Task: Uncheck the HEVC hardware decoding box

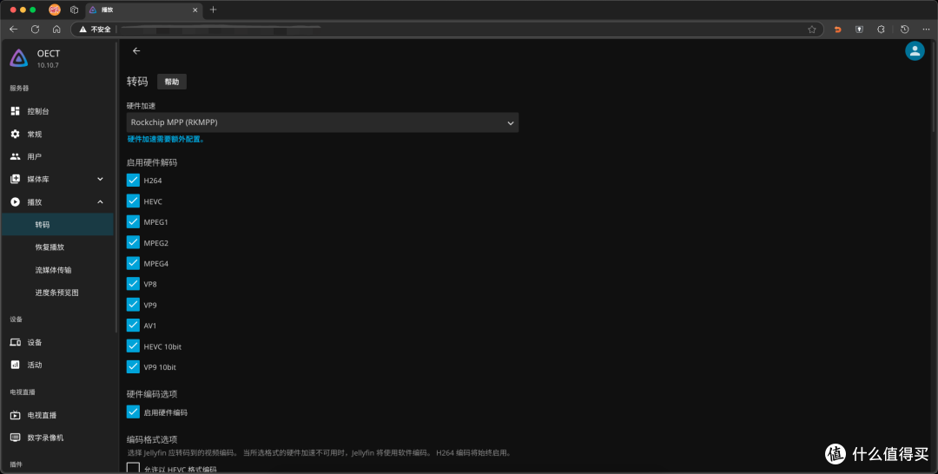Action: [x=133, y=201]
